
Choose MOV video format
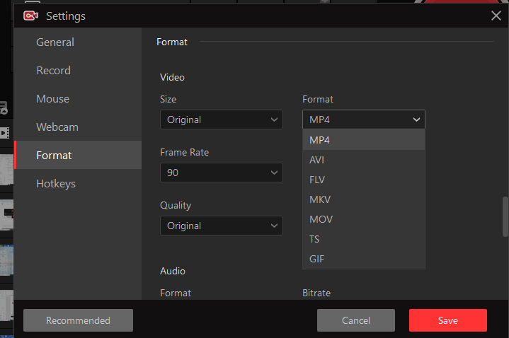click(x=364, y=219)
